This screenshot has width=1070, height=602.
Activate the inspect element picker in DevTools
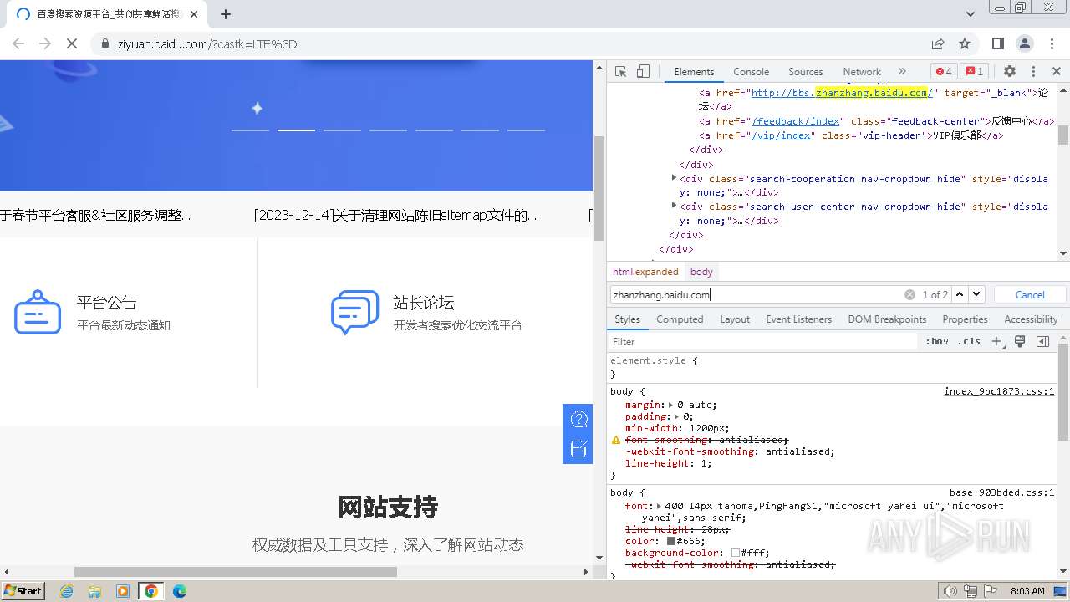620,71
